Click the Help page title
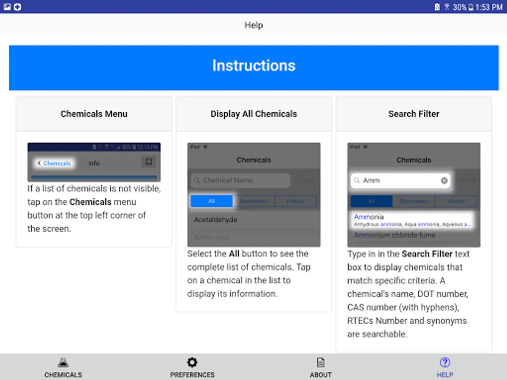The image size is (507, 380). pyautogui.click(x=253, y=25)
